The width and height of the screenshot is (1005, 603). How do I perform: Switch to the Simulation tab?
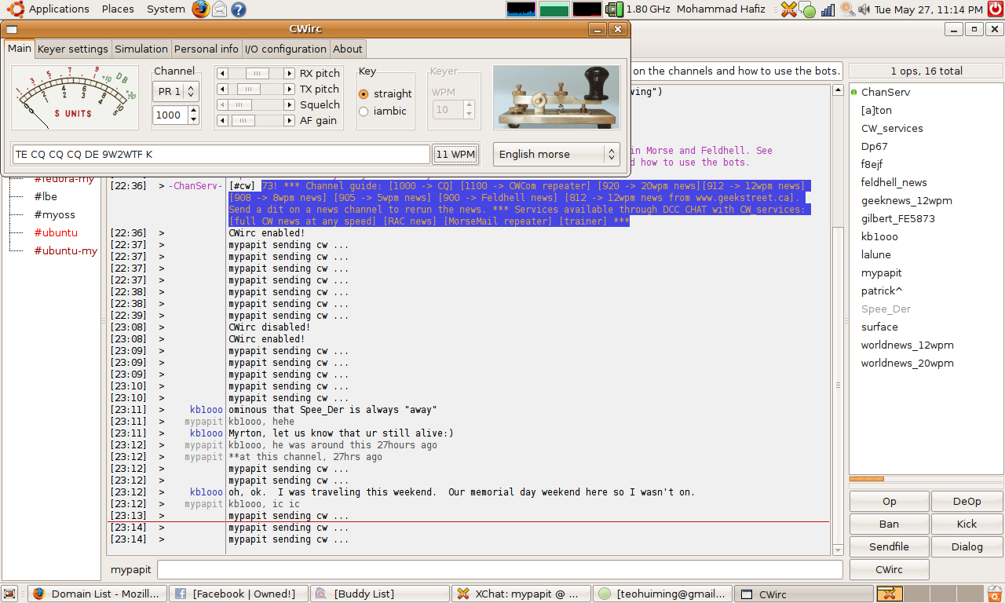[x=141, y=49]
